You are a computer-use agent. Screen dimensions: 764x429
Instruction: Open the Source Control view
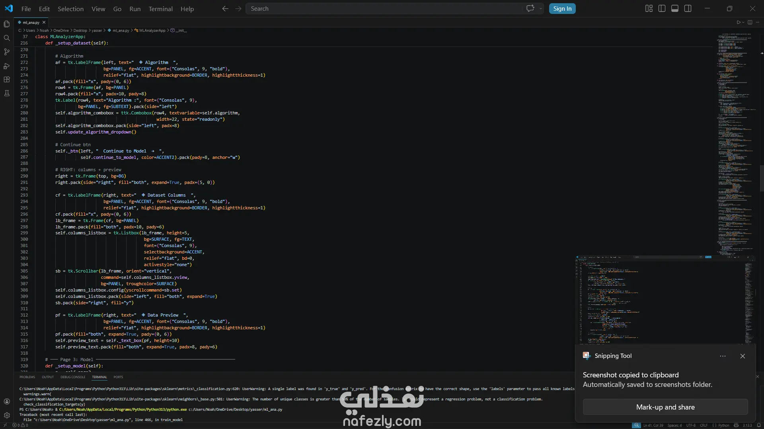click(x=7, y=52)
